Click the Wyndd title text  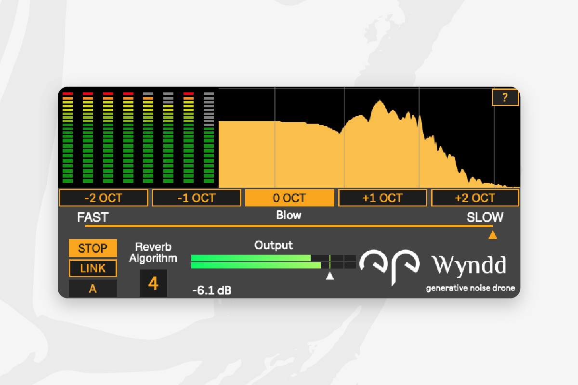click(468, 266)
